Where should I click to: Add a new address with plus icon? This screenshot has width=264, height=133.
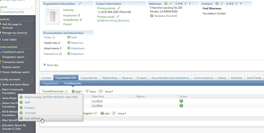click(x=166, y=4)
